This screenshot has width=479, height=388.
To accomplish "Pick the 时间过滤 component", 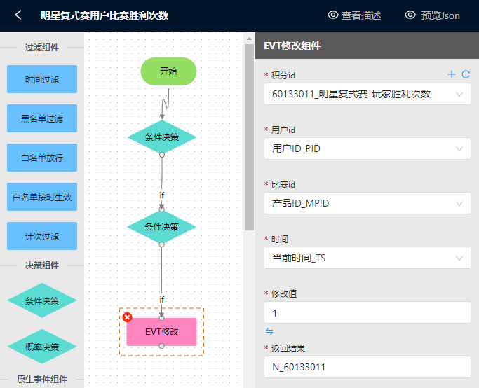I will (42, 80).
